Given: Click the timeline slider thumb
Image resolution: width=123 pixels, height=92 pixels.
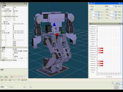Looking at the screenshot, I should click(112, 83).
